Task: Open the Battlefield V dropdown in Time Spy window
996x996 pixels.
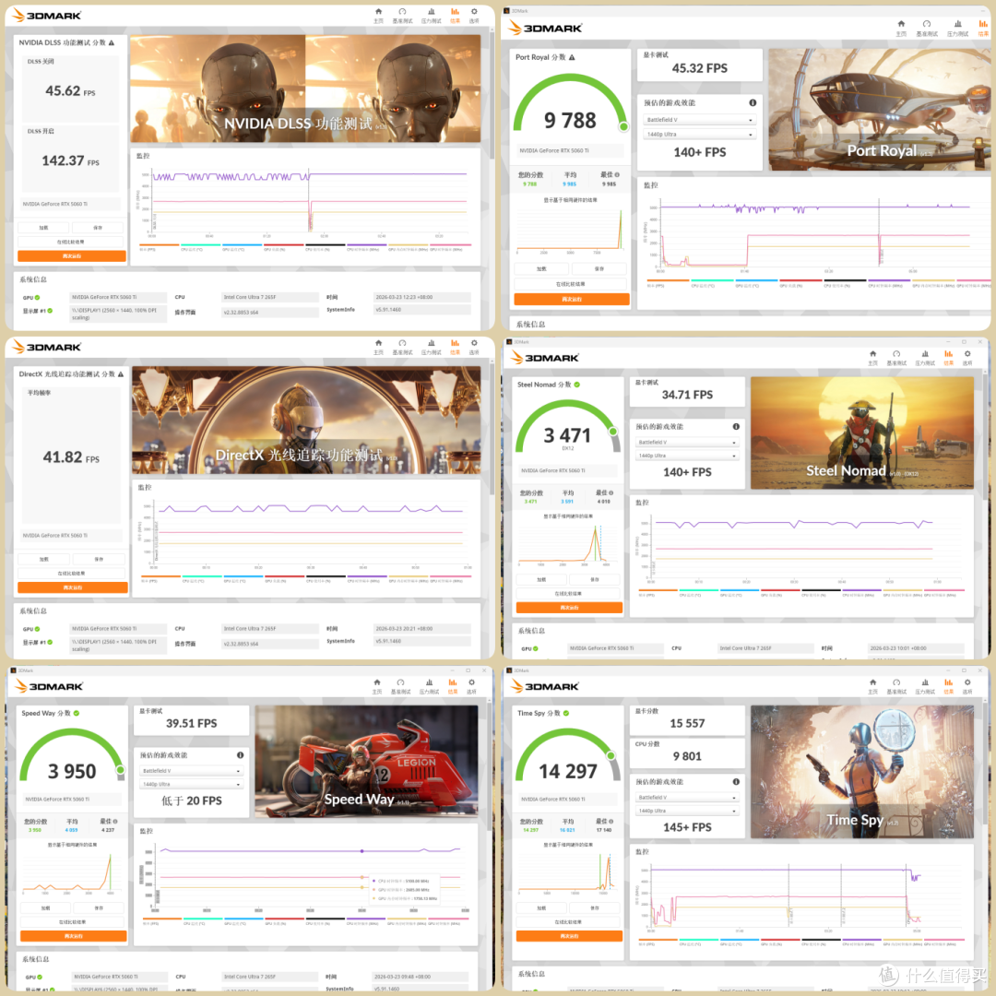Action: click(x=687, y=797)
